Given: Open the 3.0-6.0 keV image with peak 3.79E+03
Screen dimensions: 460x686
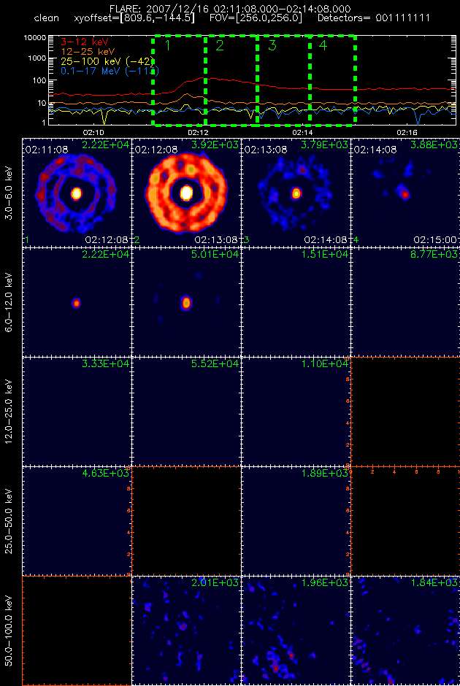Looking at the screenshot, I should point(296,193).
